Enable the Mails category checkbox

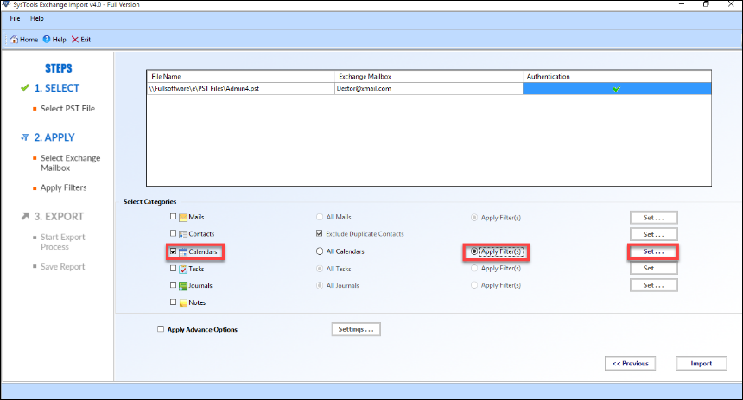173,217
